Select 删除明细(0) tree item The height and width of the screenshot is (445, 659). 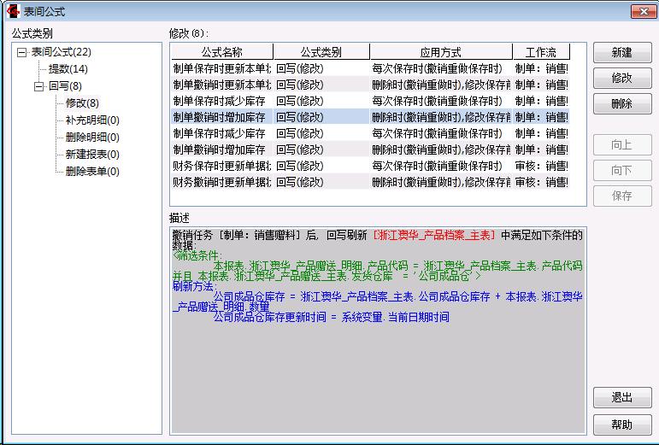coord(91,138)
